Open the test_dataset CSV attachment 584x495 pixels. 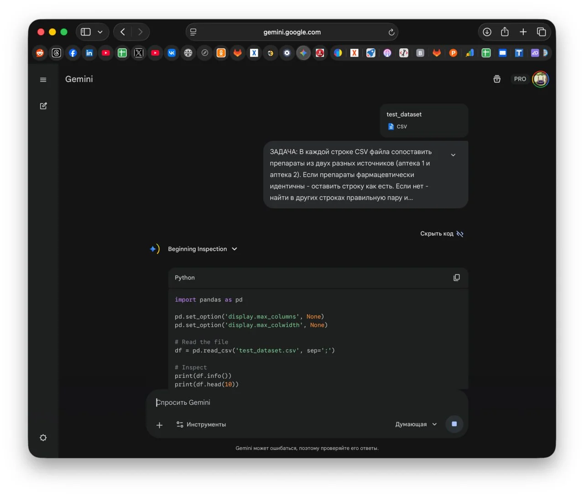click(424, 120)
